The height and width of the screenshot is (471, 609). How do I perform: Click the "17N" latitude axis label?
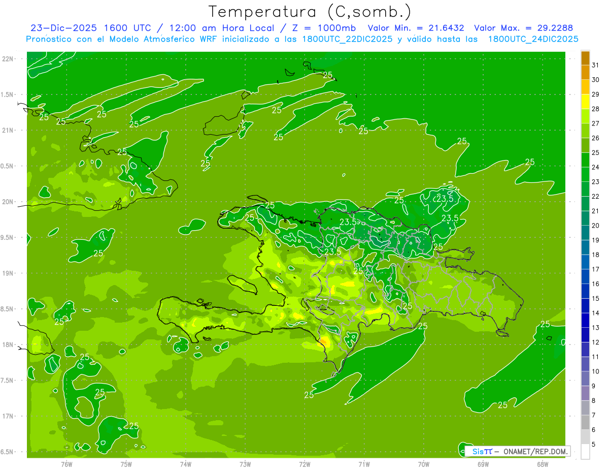point(8,416)
